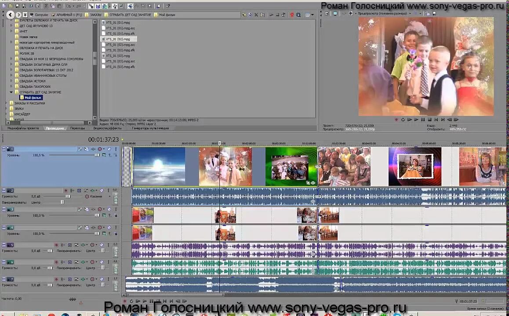Pause the video preview

tap(423, 119)
